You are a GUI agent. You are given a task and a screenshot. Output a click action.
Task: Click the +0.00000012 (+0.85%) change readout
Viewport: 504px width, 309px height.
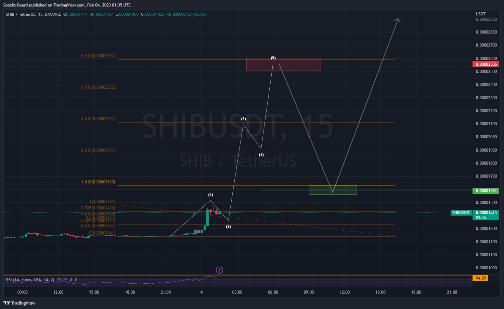click(x=187, y=14)
